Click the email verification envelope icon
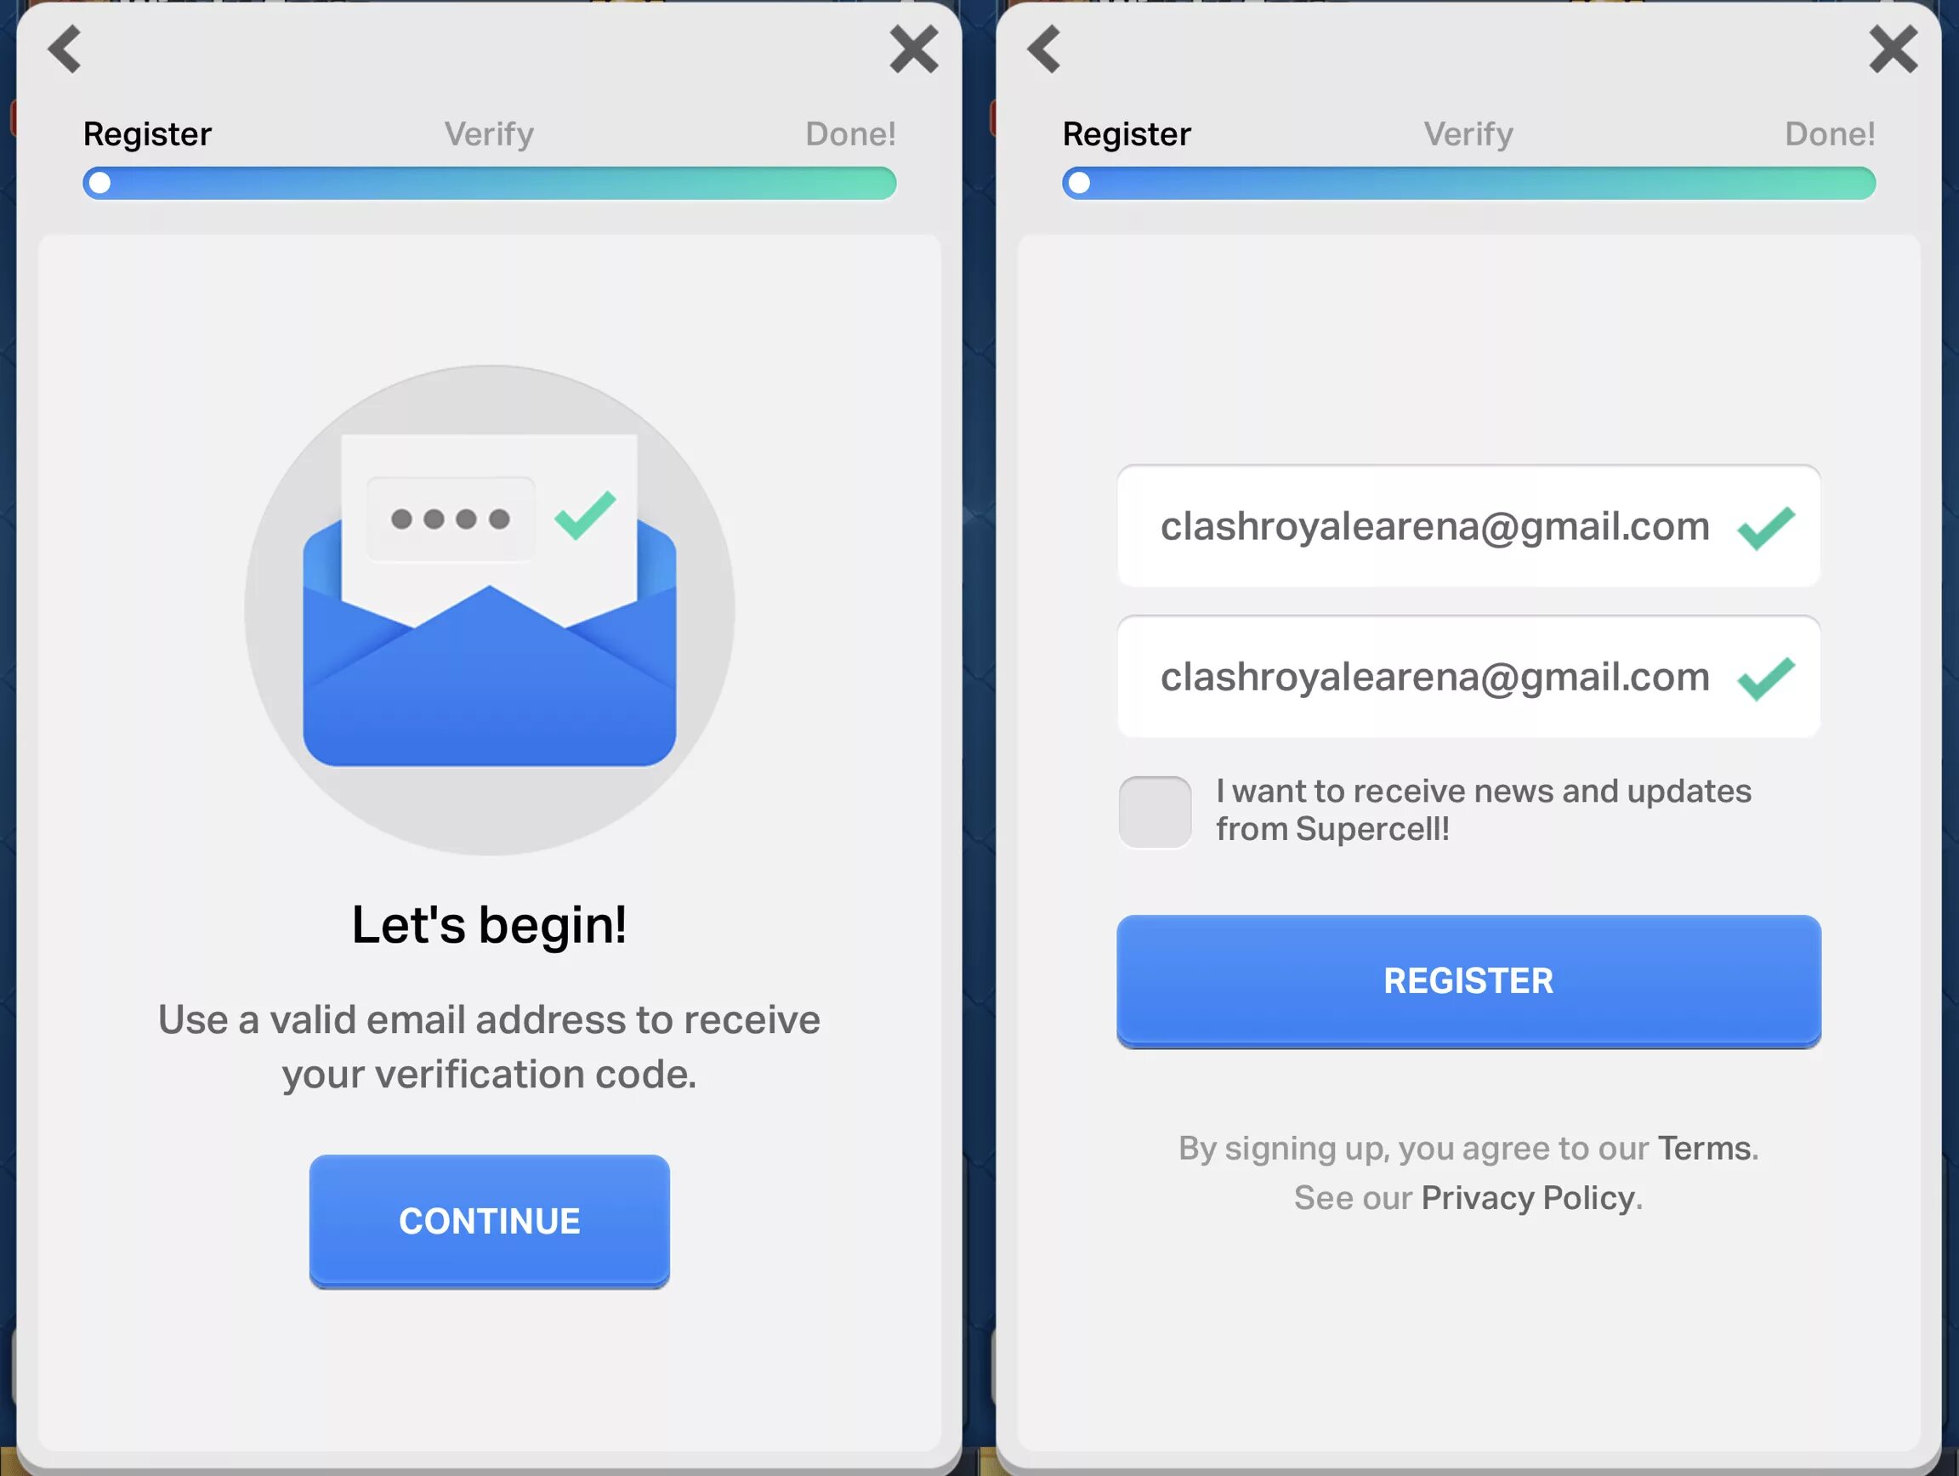 (x=488, y=605)
